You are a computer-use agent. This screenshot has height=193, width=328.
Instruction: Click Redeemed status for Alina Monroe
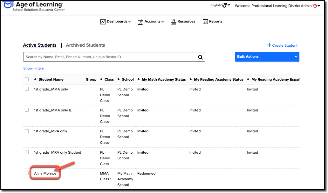coord(146,173)
